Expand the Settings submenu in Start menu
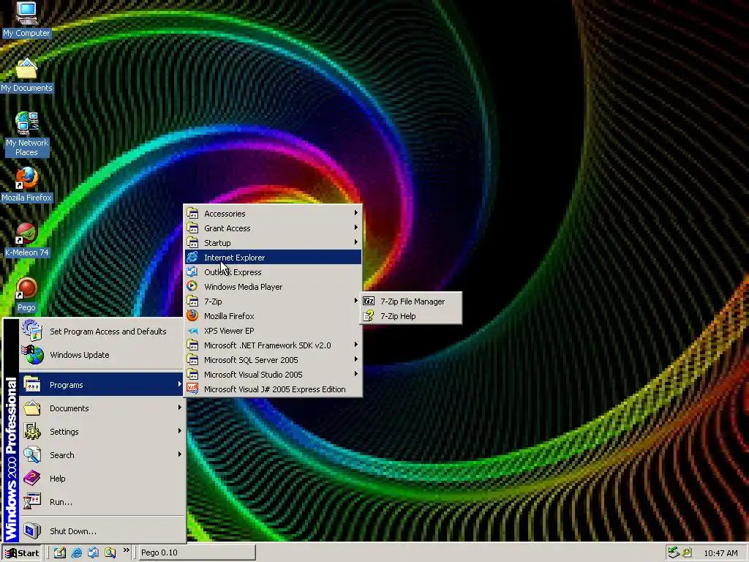Image resolution: width=749 pixels, height=562 pixels. 102,432
